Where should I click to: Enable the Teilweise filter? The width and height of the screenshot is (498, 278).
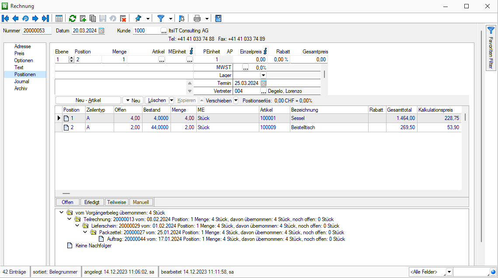click(x=116, y=202)
